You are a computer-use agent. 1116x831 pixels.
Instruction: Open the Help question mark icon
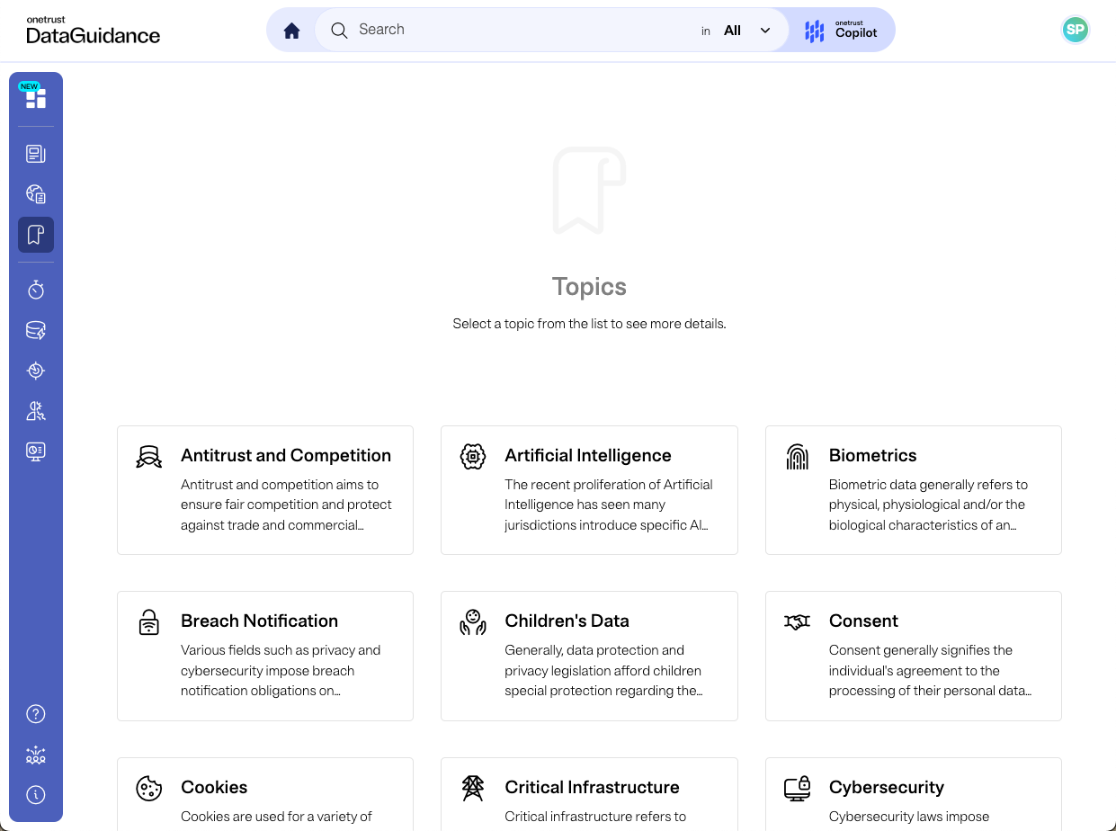click(x=35, y=713)
